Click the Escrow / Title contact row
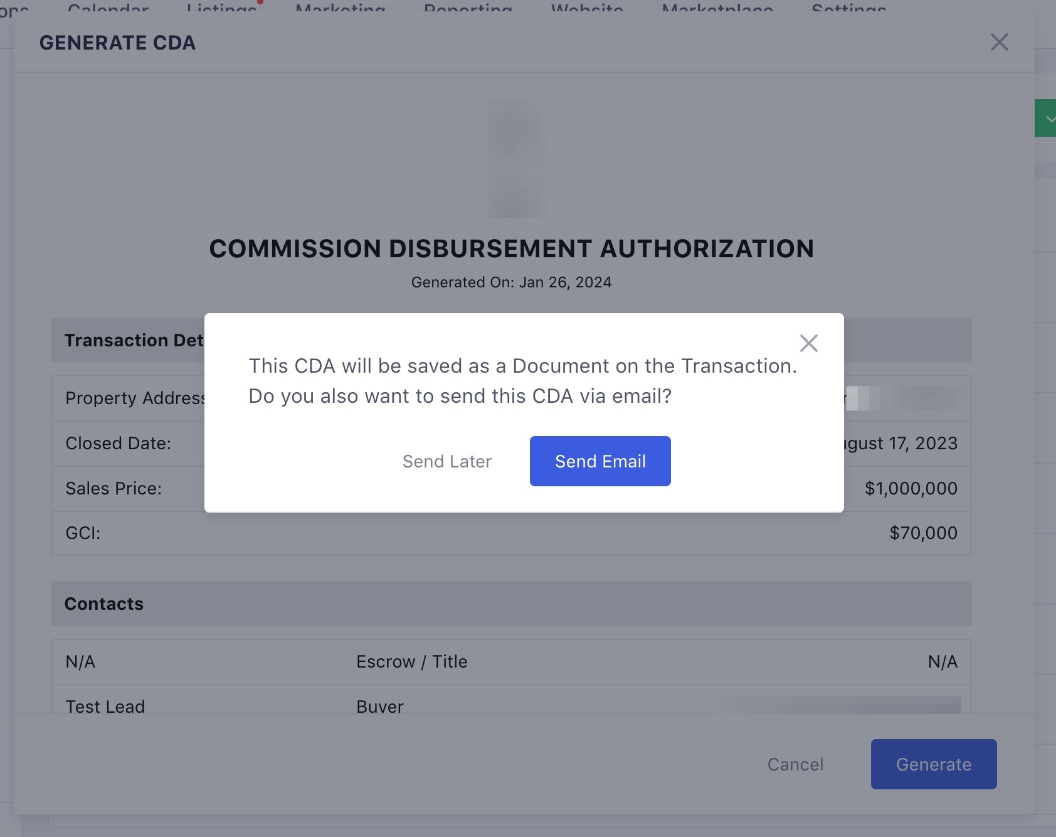This screenshot has height=837, width=1056. click(x=512, y=662)
